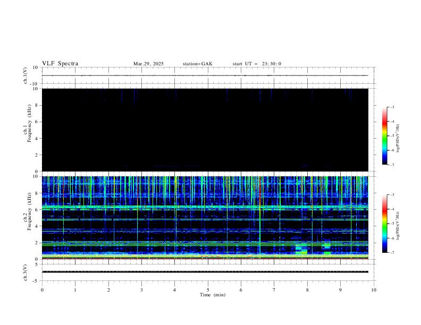Click the 'ch.3(V)' axis label
Image resolution: width=421 pixels, height=325 pixels.
(26, 272)
